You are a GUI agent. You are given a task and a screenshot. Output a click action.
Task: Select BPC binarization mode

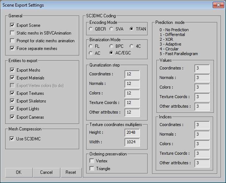(x=111, y=46)
